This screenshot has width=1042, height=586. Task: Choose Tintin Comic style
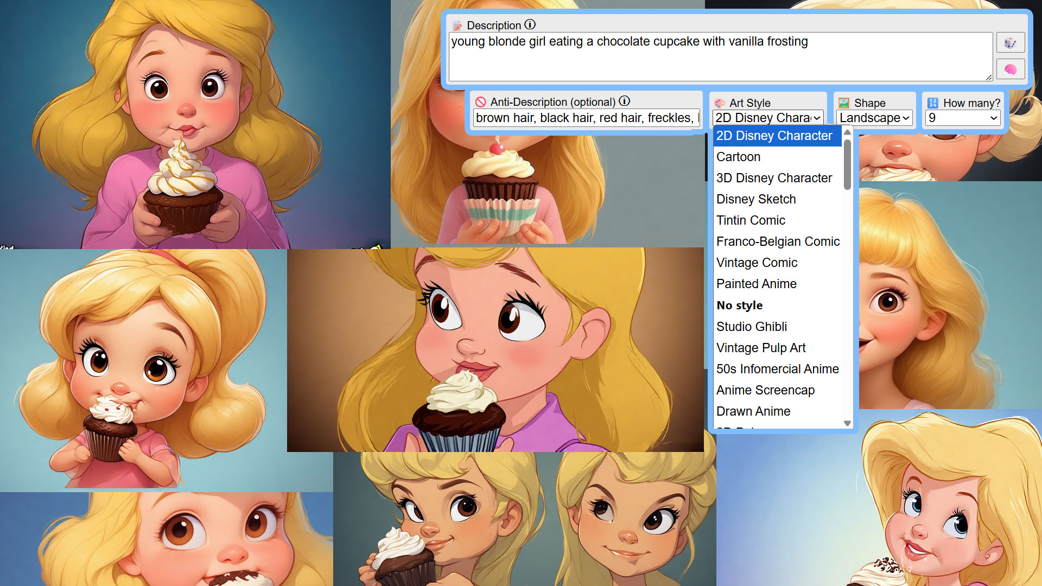click(777, 220)
